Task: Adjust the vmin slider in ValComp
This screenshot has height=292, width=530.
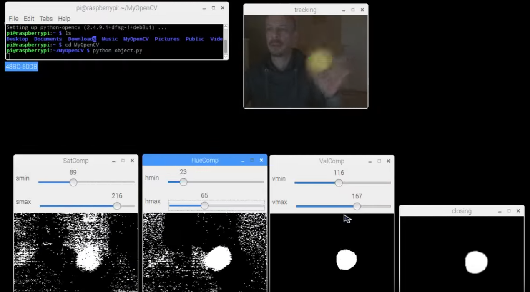Action: pyautogui.click(x=338, y=183)
